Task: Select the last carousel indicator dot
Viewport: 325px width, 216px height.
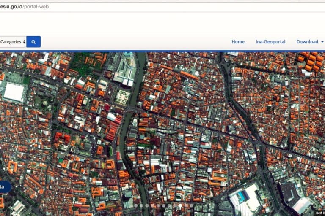Action: coord(191,205)
